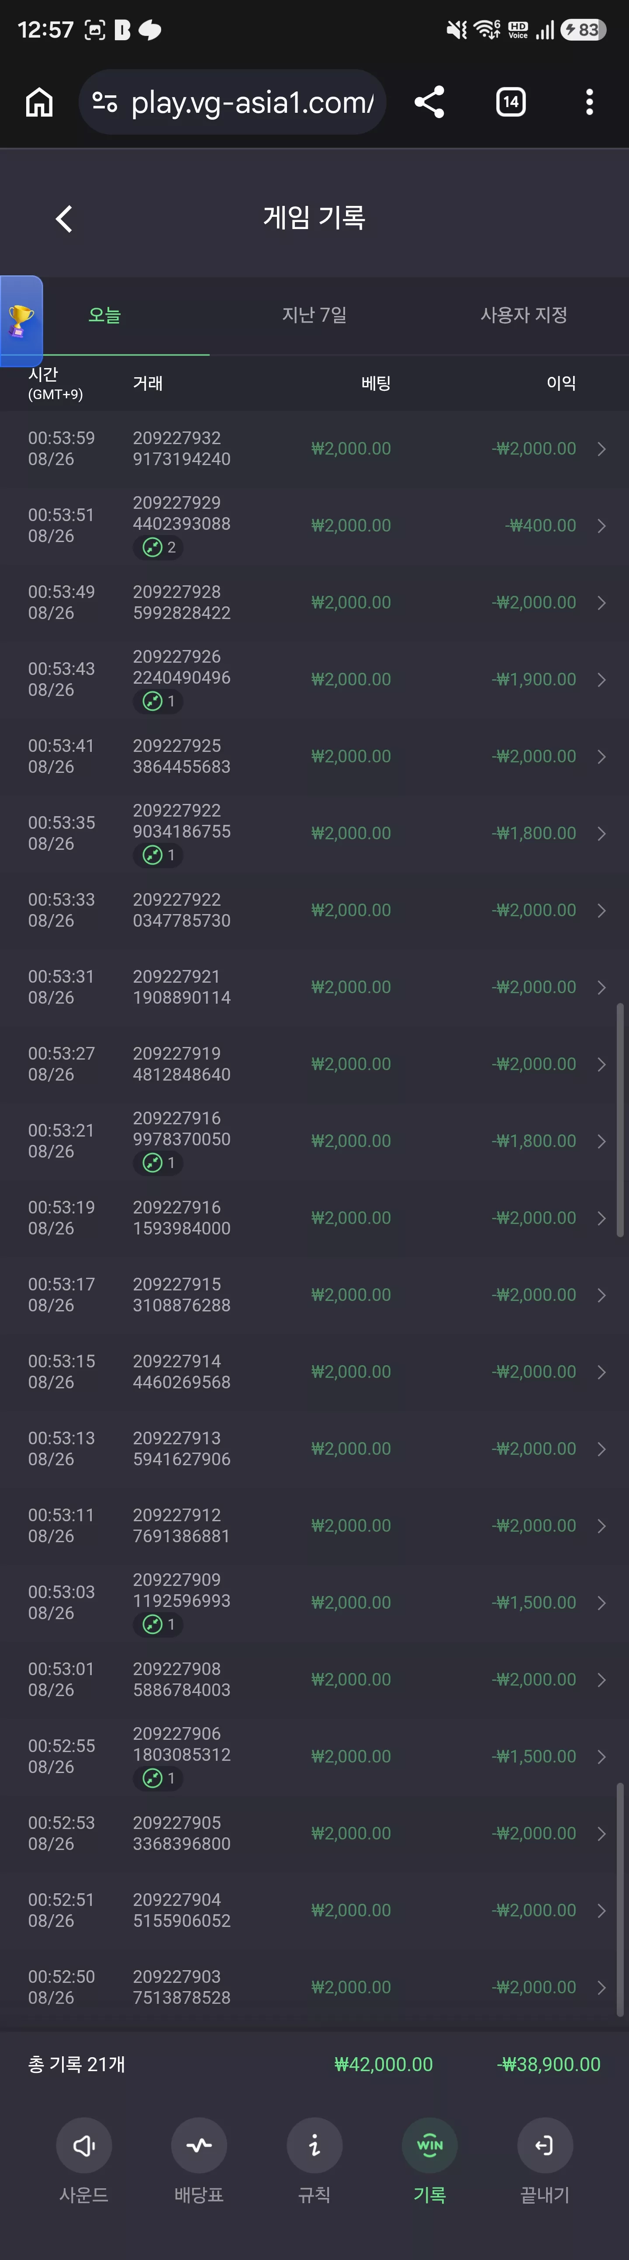The image size is (629, 2260).
Task: Switch to the 지난 7일 tab
Action: point(314,315)
